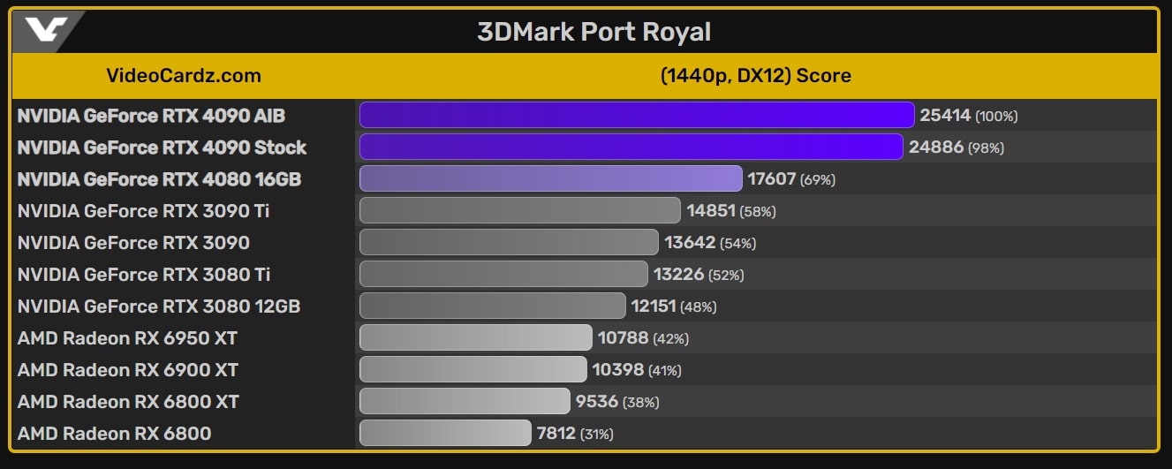Click the RTX 3090 Ti bar

(x=519, y=211)
